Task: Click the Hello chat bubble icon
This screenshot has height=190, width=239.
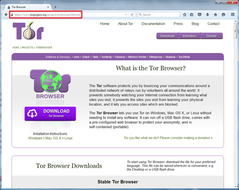Action: pos(224,15)
